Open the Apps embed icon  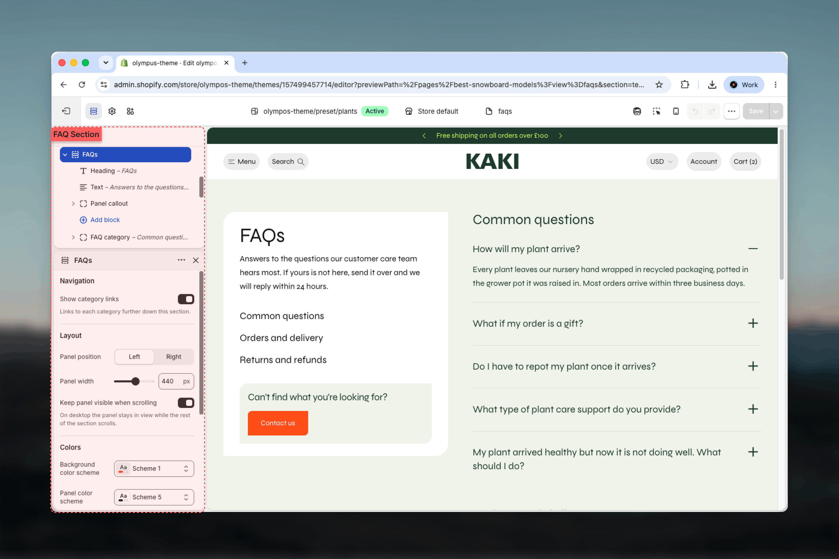pos(130,111)
